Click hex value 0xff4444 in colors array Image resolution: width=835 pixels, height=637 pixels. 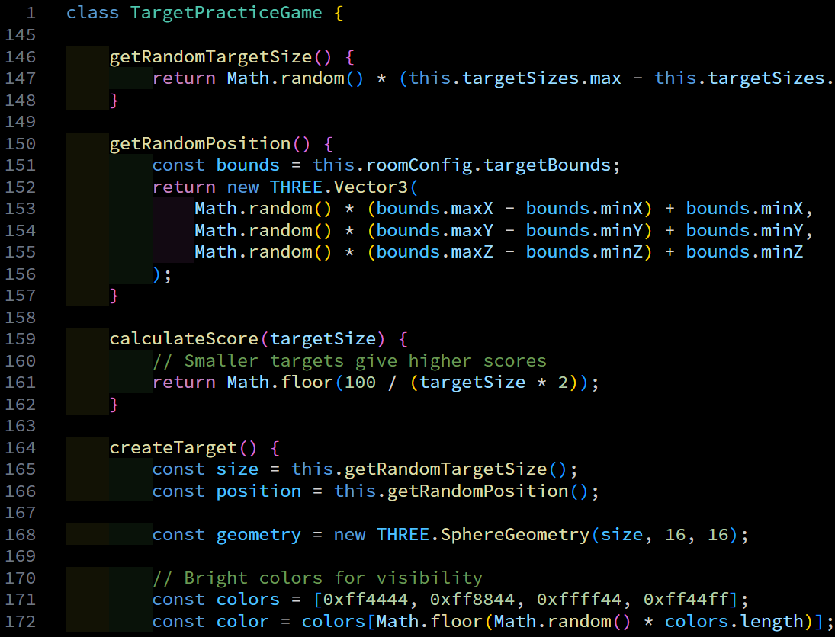tap(365, 600)
